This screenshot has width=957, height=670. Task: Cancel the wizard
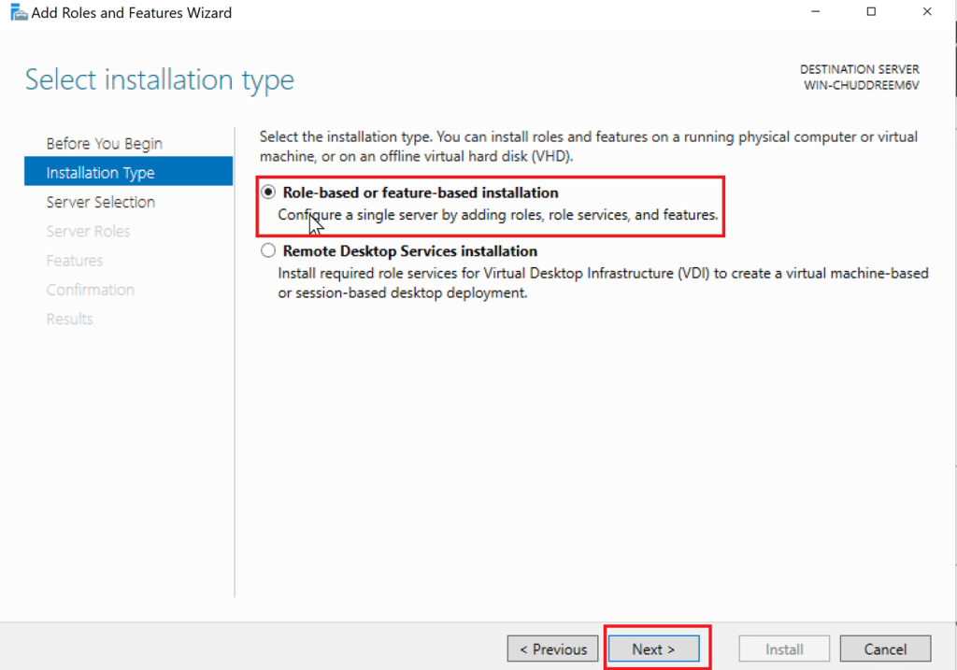[x=884, y=649]
